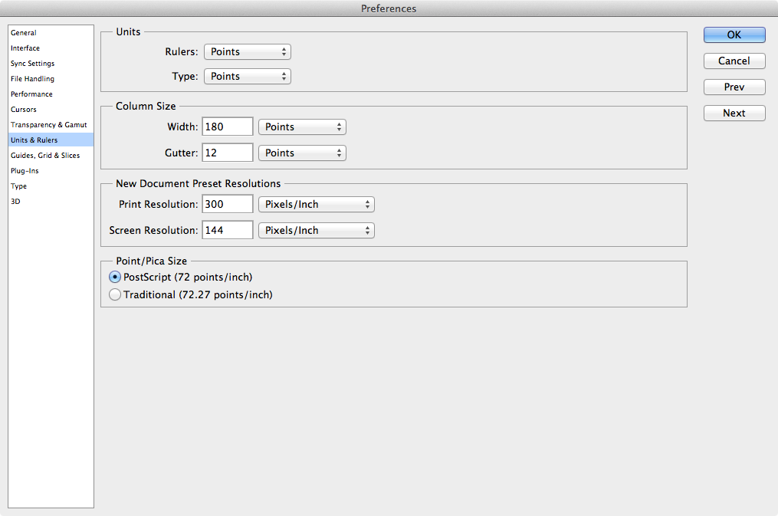Open the Performance preferences section

pyautogui.click(x=31, y=94)
